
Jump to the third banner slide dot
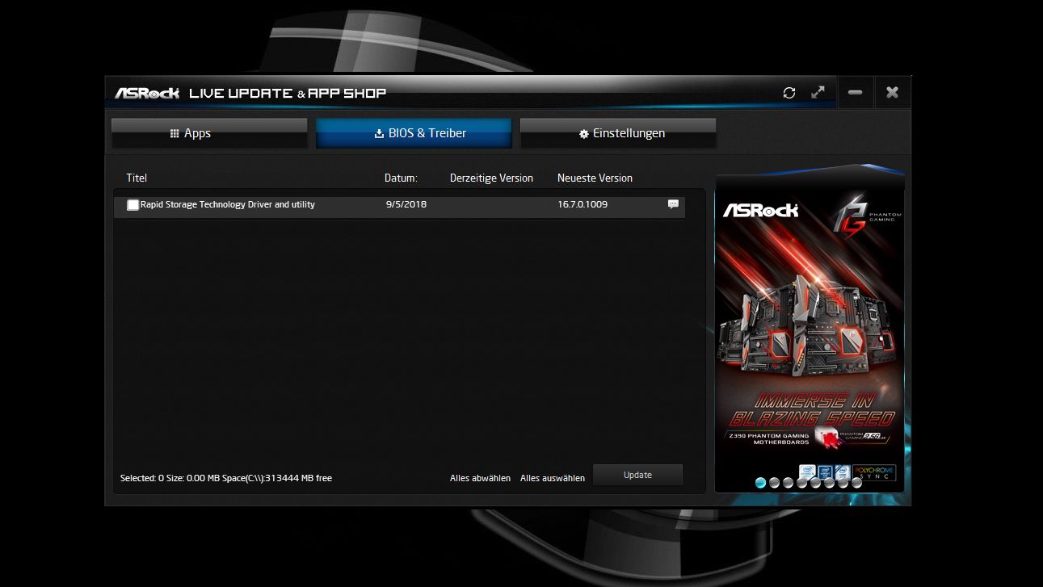pos(788,483)
